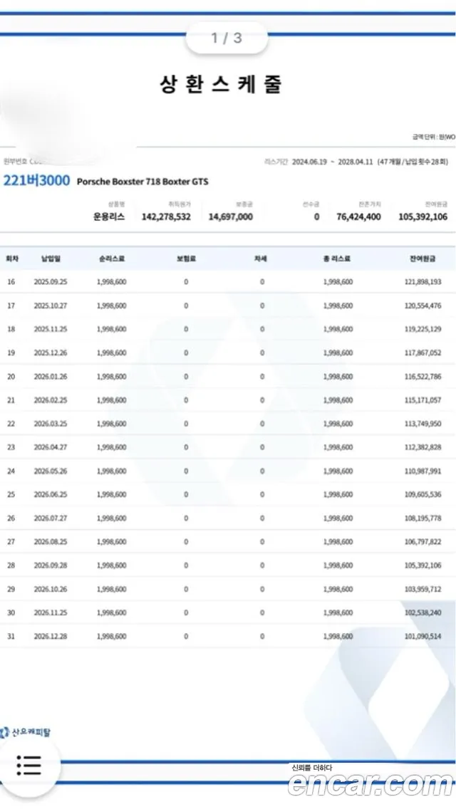456x809 pixels.
Task: Click the 산은캐피탈 company logo
Action: (26, 731)
